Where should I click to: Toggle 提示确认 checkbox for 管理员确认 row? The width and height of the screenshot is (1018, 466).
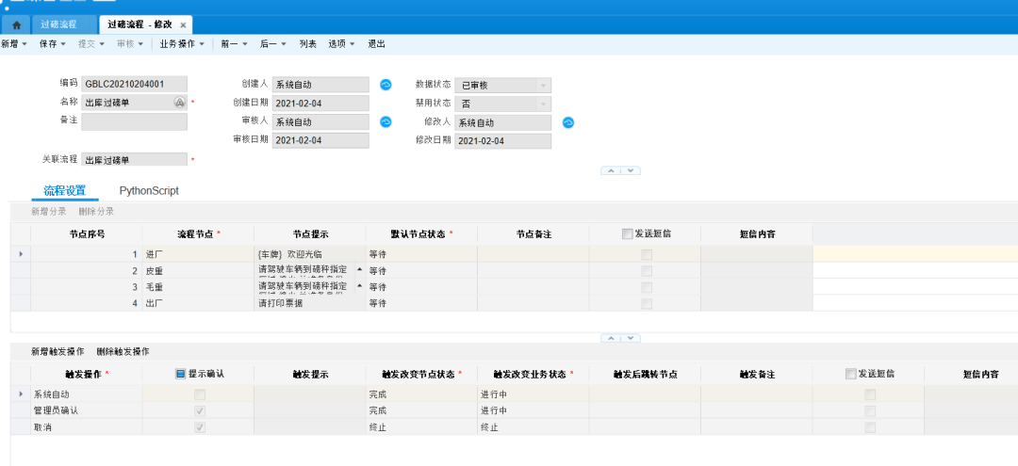[x=199, y=410]
